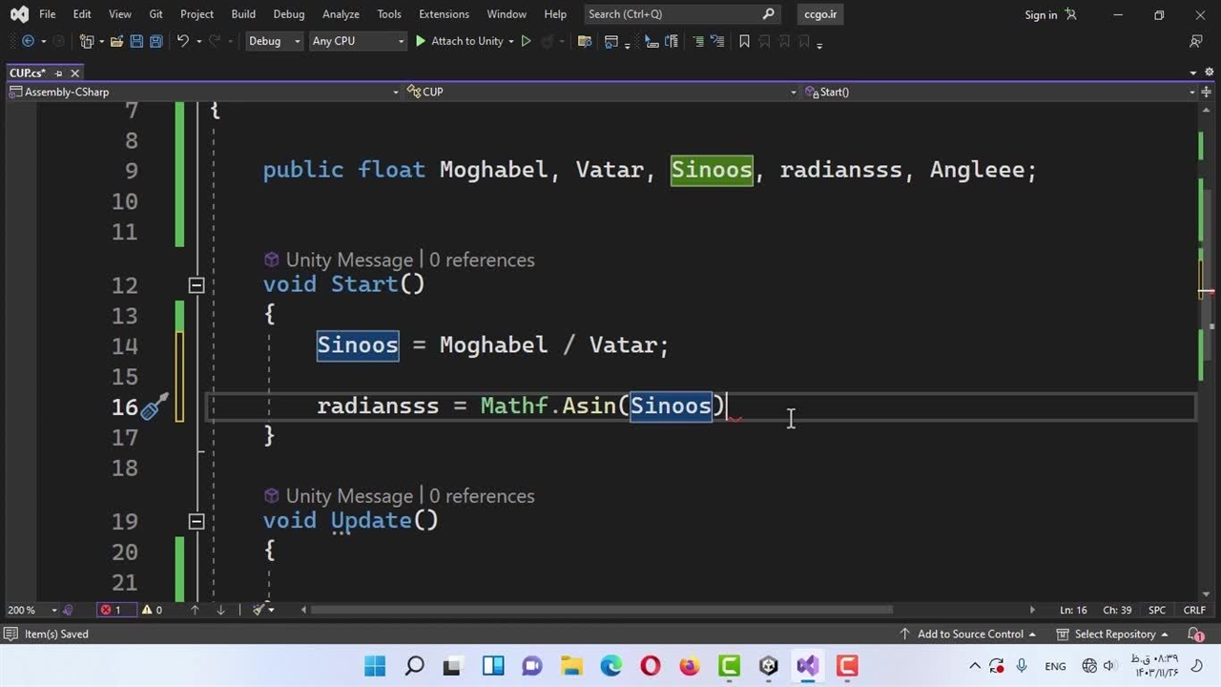Click the Navigate Backward arrow icon
Screen dimensions: 1221x687
click(27, 41)
